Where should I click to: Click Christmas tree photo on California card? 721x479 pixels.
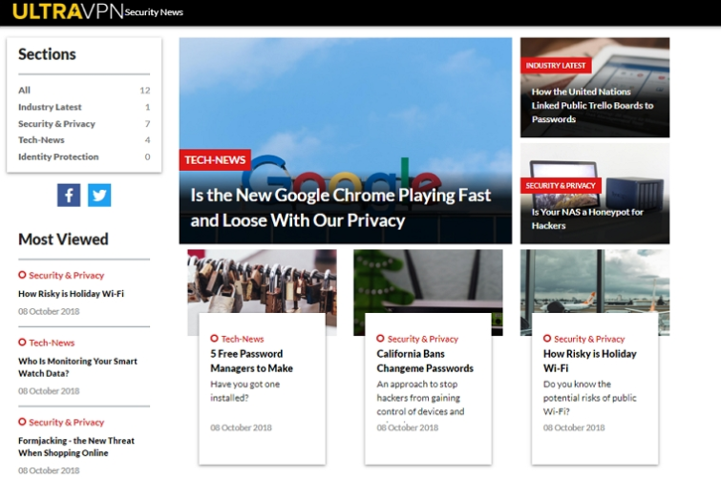[x=428, y=281]
